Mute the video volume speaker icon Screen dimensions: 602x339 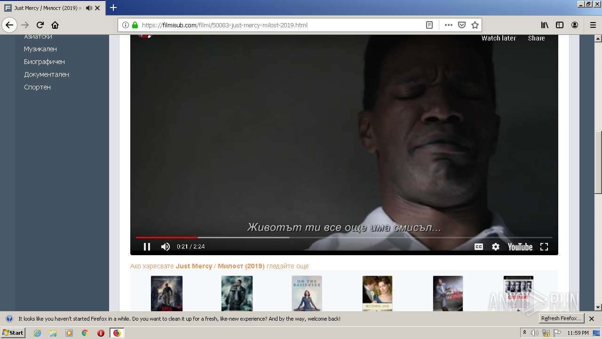click(x=166, y=247)
